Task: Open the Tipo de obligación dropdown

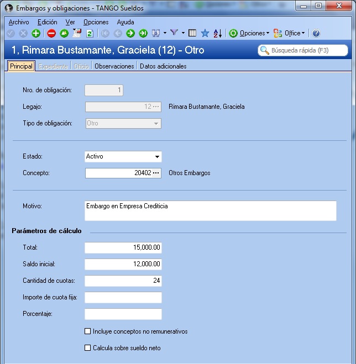Action: [x=156, y=124]
